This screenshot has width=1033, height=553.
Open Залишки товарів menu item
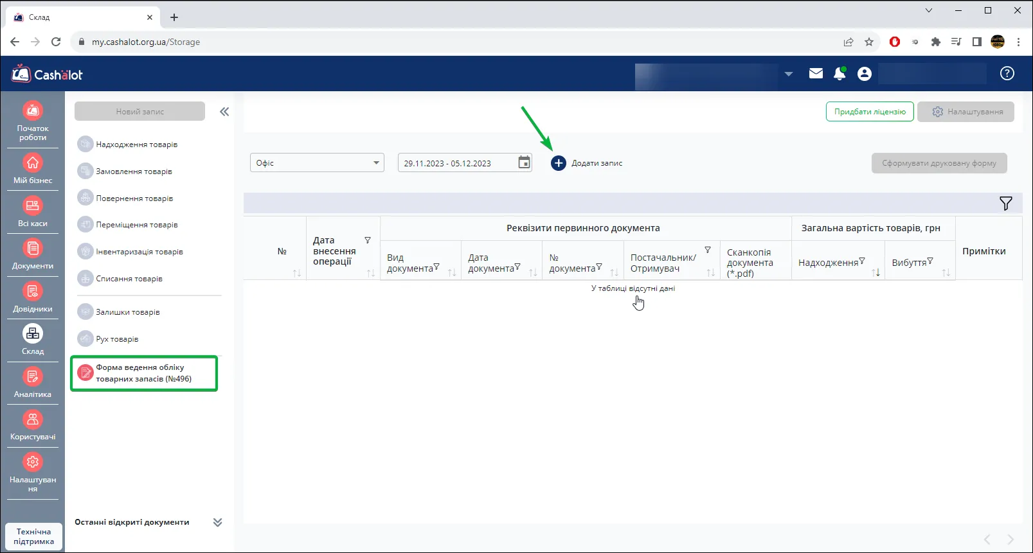[127, 312]
